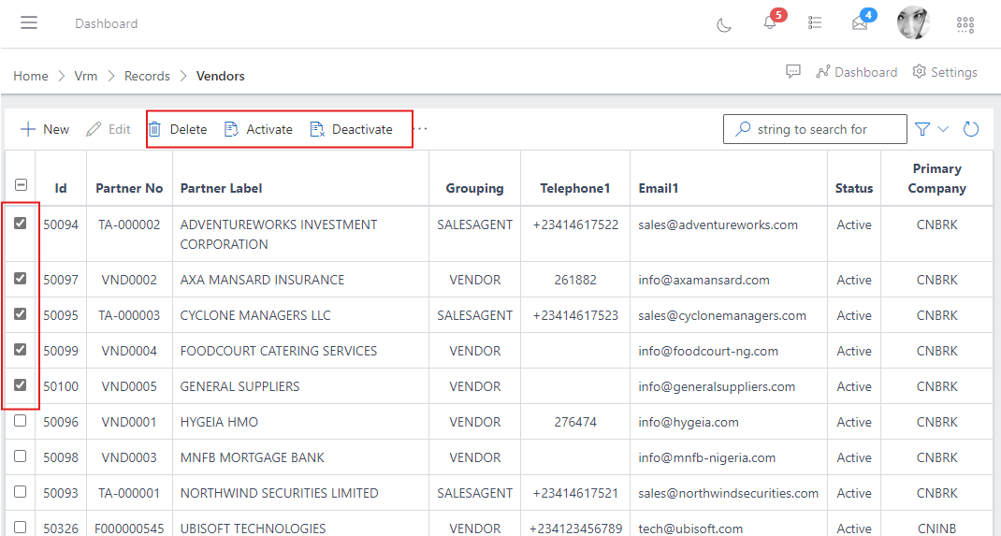Open the comments chat icon
The height and width of the screenshot is (536, 1001).
pyautogui.click(x=793, y=71)
